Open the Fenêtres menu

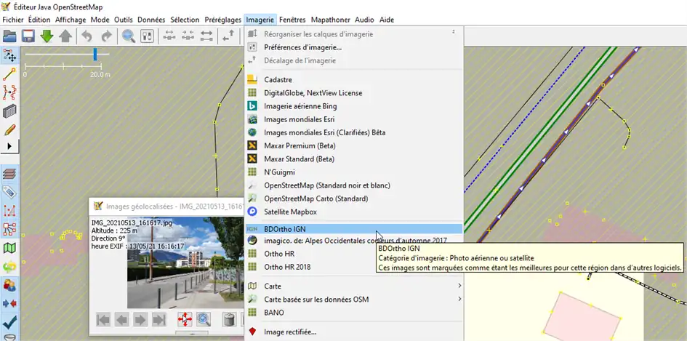click(292, 20)
